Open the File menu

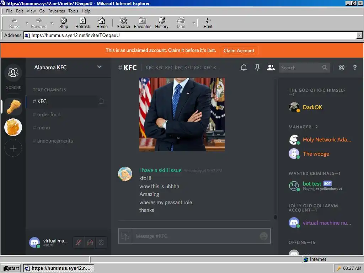coord(9,11)
